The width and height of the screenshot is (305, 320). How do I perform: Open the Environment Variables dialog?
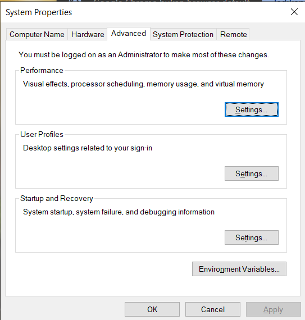pos(239,269)
